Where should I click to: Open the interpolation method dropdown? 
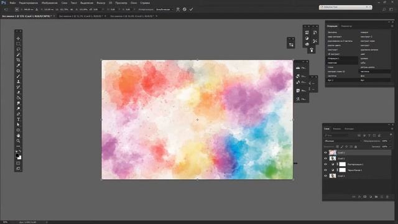pos(165,9)
